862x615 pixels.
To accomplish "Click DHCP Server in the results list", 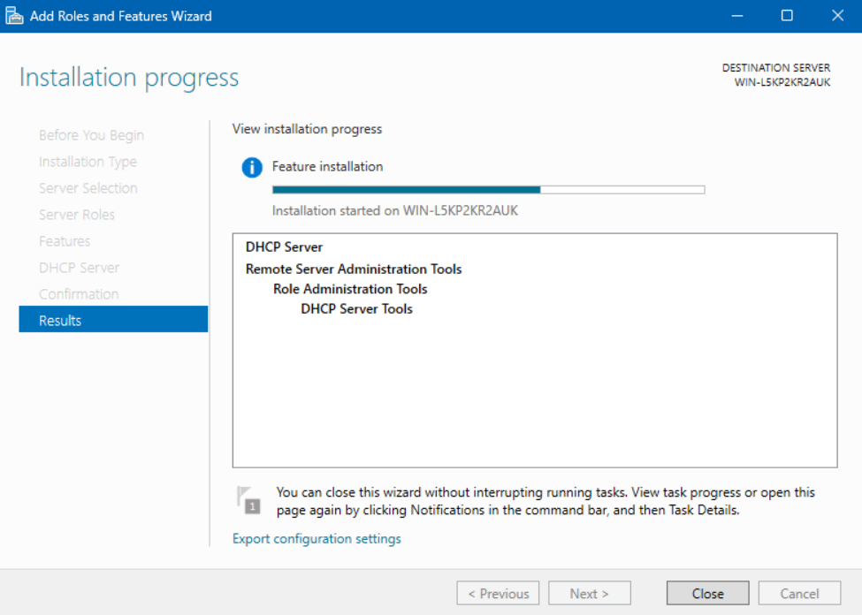I will click(x=284, y=247).
